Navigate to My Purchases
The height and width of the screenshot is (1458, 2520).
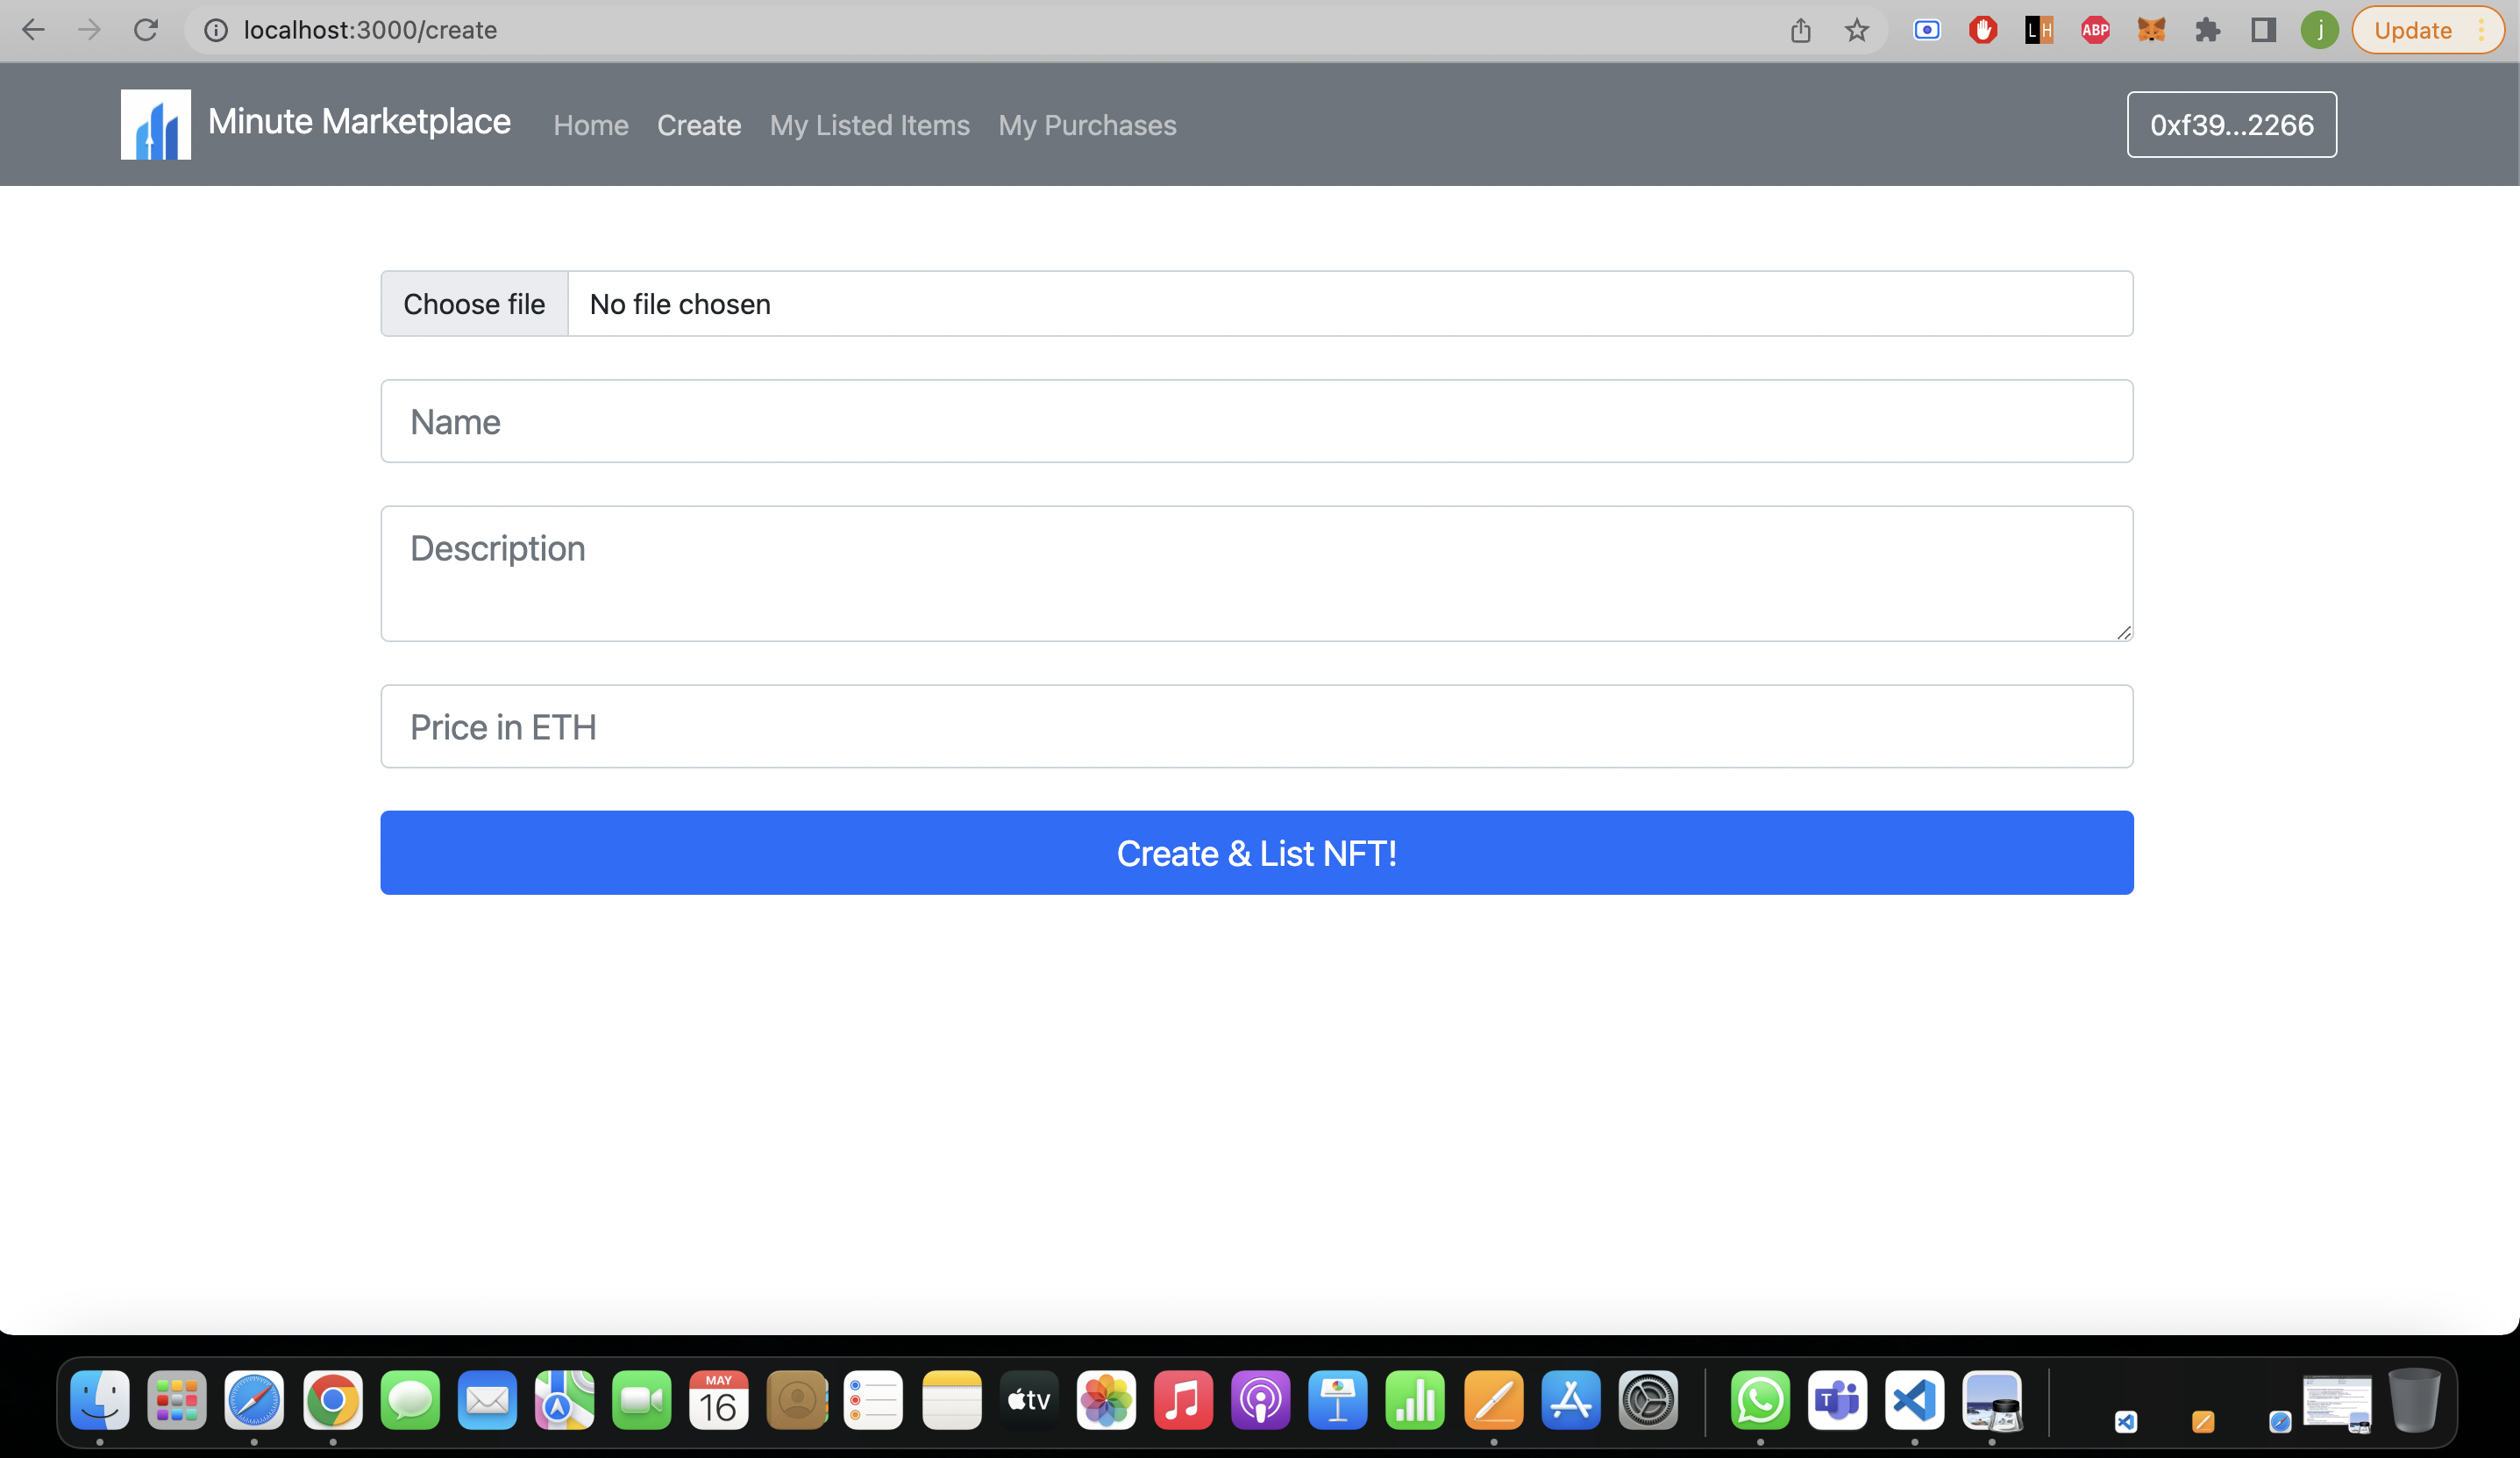1087,125
